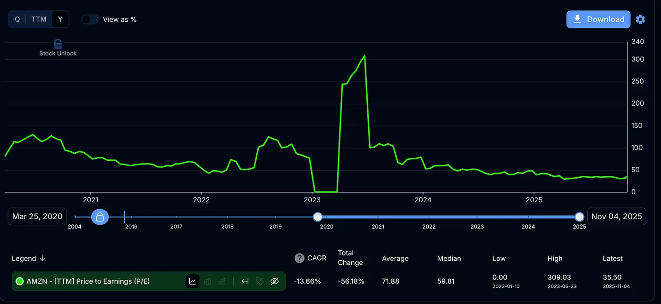
Task: Open the Nov 04, 2025 end date field
Action: 617,217
